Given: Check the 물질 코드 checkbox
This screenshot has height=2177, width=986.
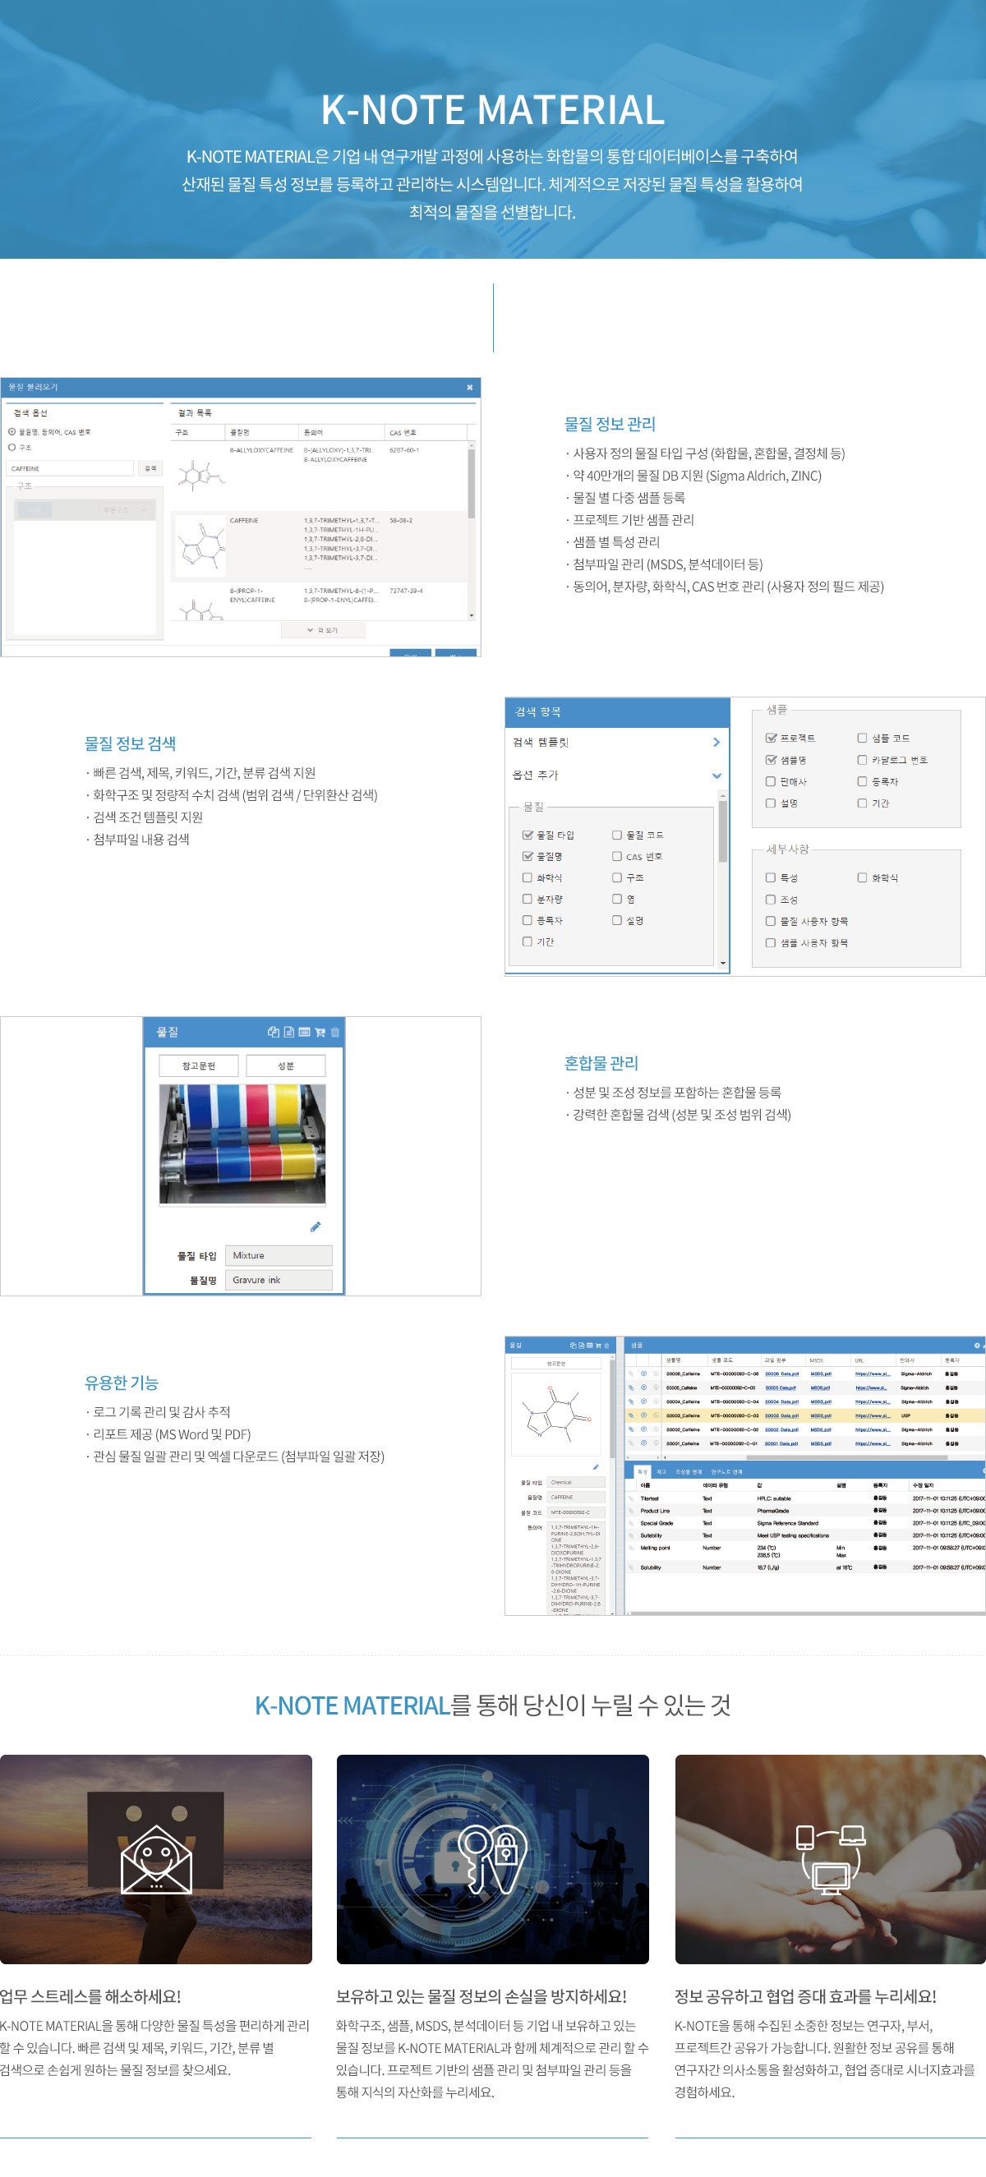Looking at the screenshot, I should pyautogui.click(x=617, y=835).
